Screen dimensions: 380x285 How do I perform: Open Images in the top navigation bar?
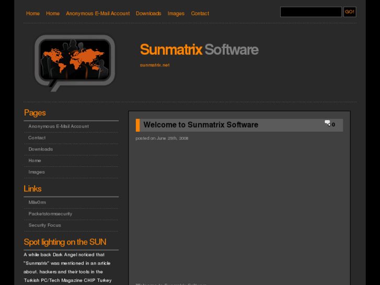[x=176, y=14]
